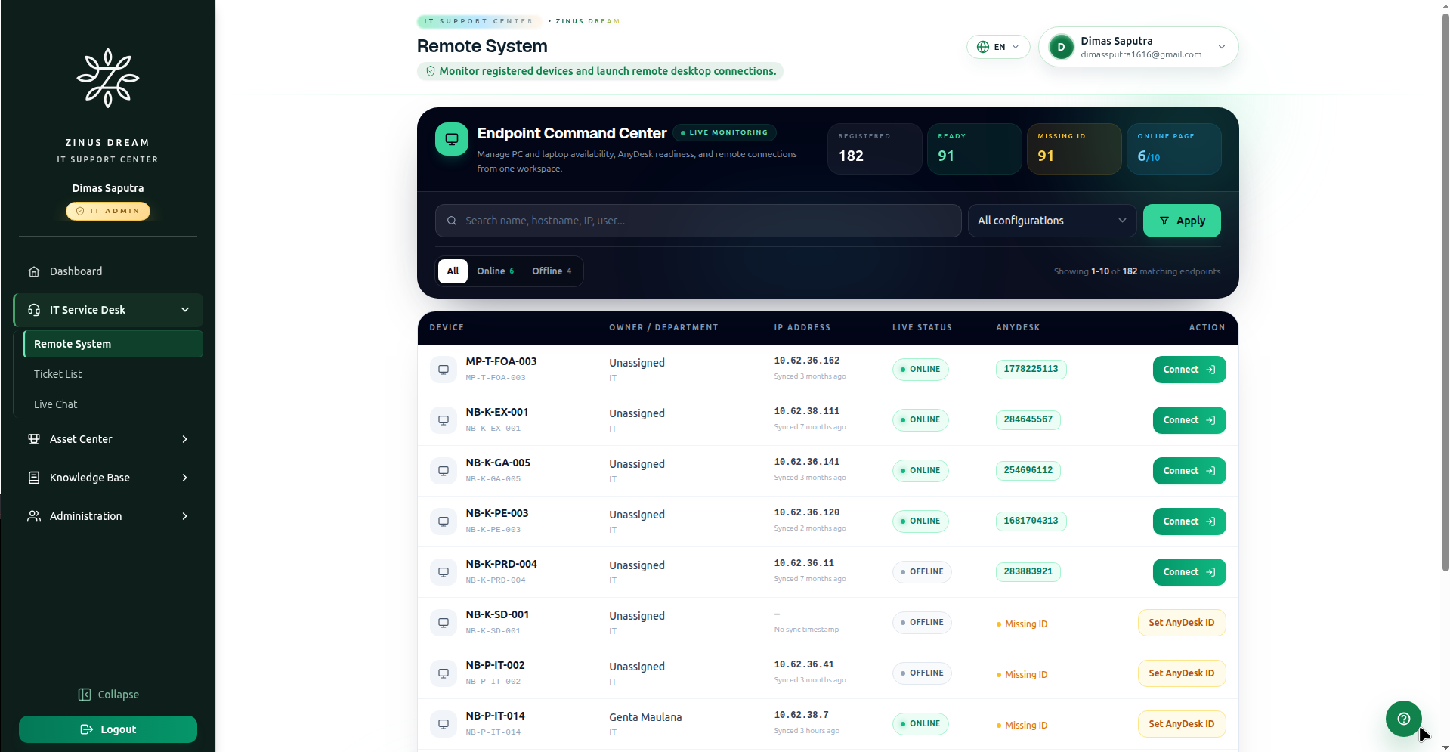Click device icon for NB-K-PRD-004
1450x752 pixels.
click(x=444, y=572)
